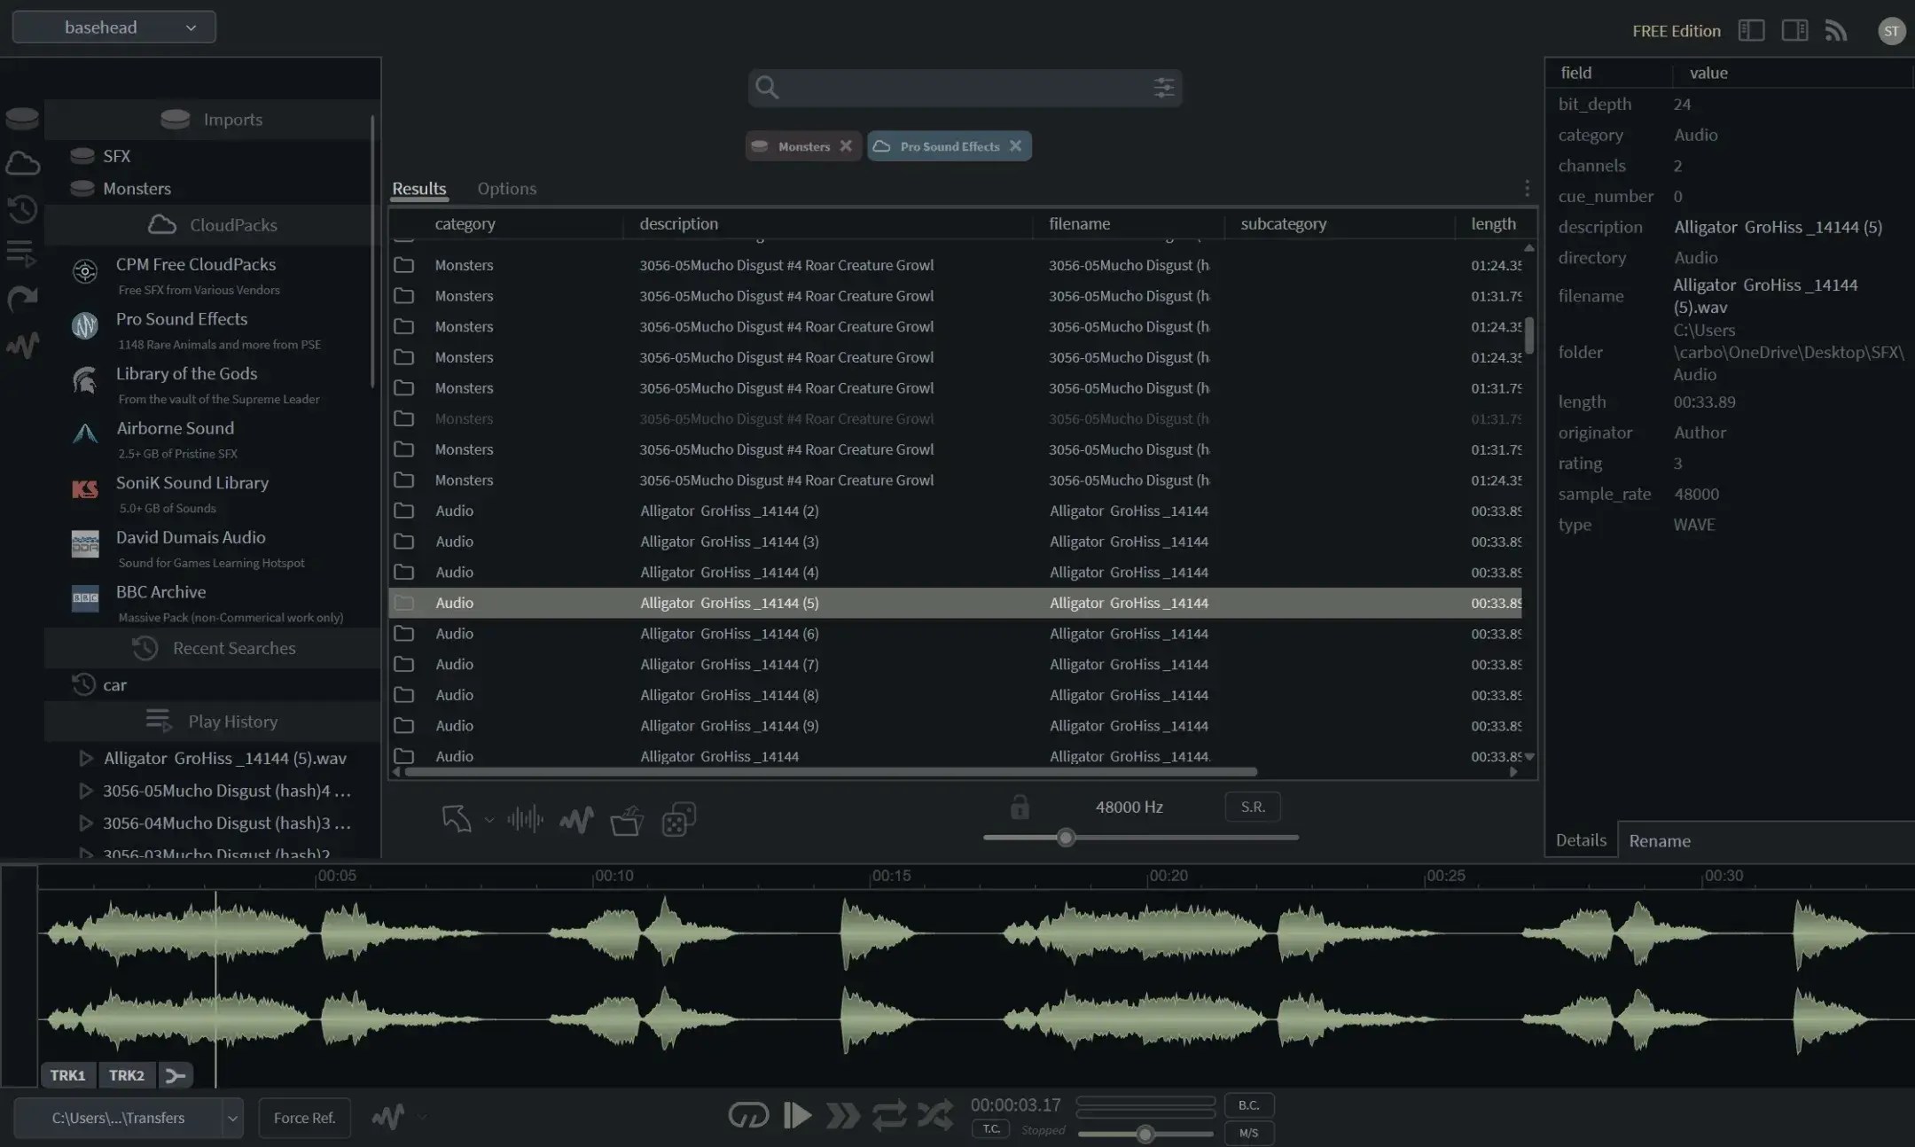This screenshot has height=1147, width=1915.
Task: Open dropdown arrow beside the cursor tool
Action: click(x=489, y=821)
